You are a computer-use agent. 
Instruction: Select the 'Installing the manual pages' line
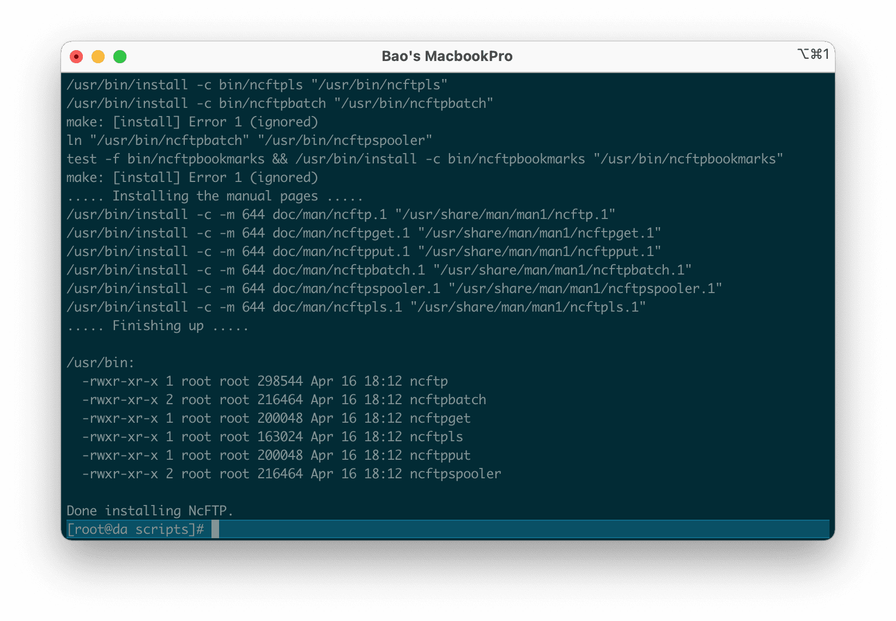pos(215,196)
